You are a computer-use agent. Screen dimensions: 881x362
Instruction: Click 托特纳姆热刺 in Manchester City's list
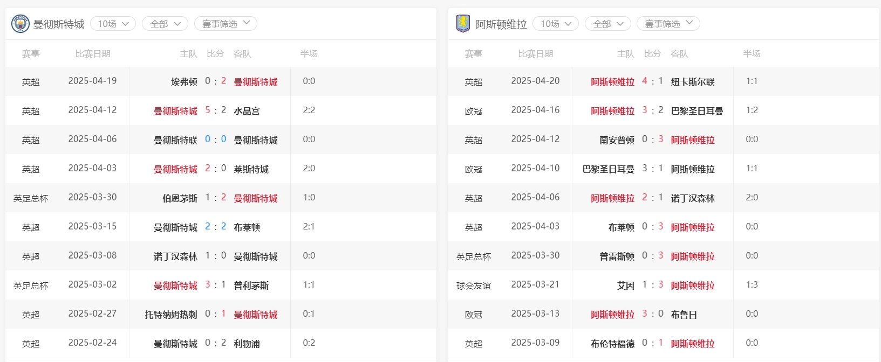[171, 315]
